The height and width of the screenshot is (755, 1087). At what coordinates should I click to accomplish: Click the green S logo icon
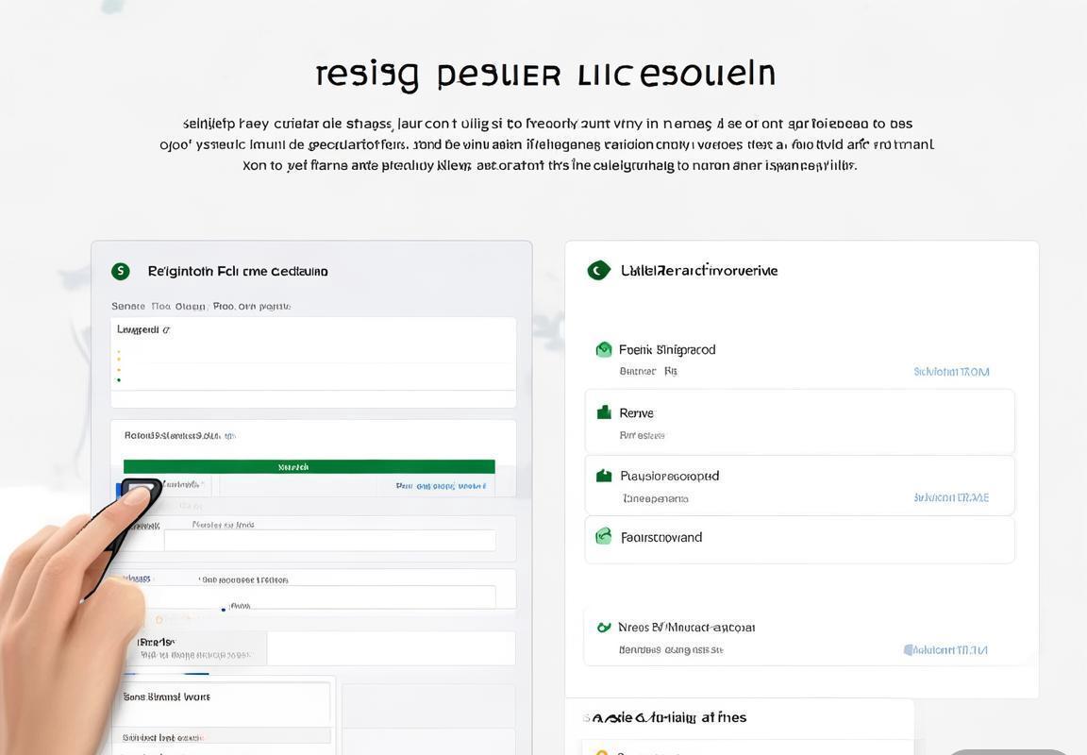(x=120, y=272)
